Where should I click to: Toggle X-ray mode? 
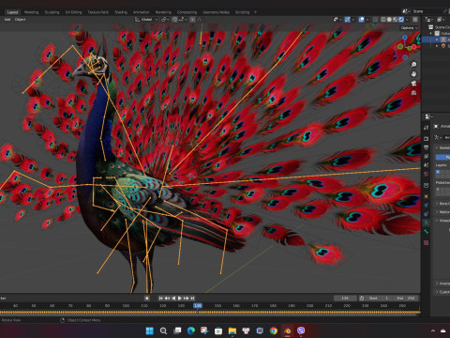[x=375, y=20]
